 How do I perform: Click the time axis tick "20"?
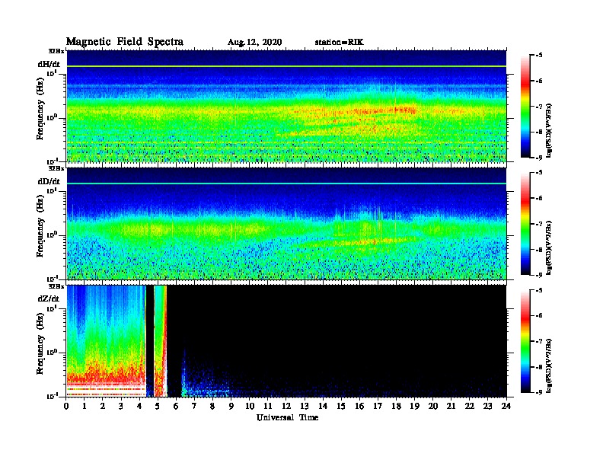point(433,407)
